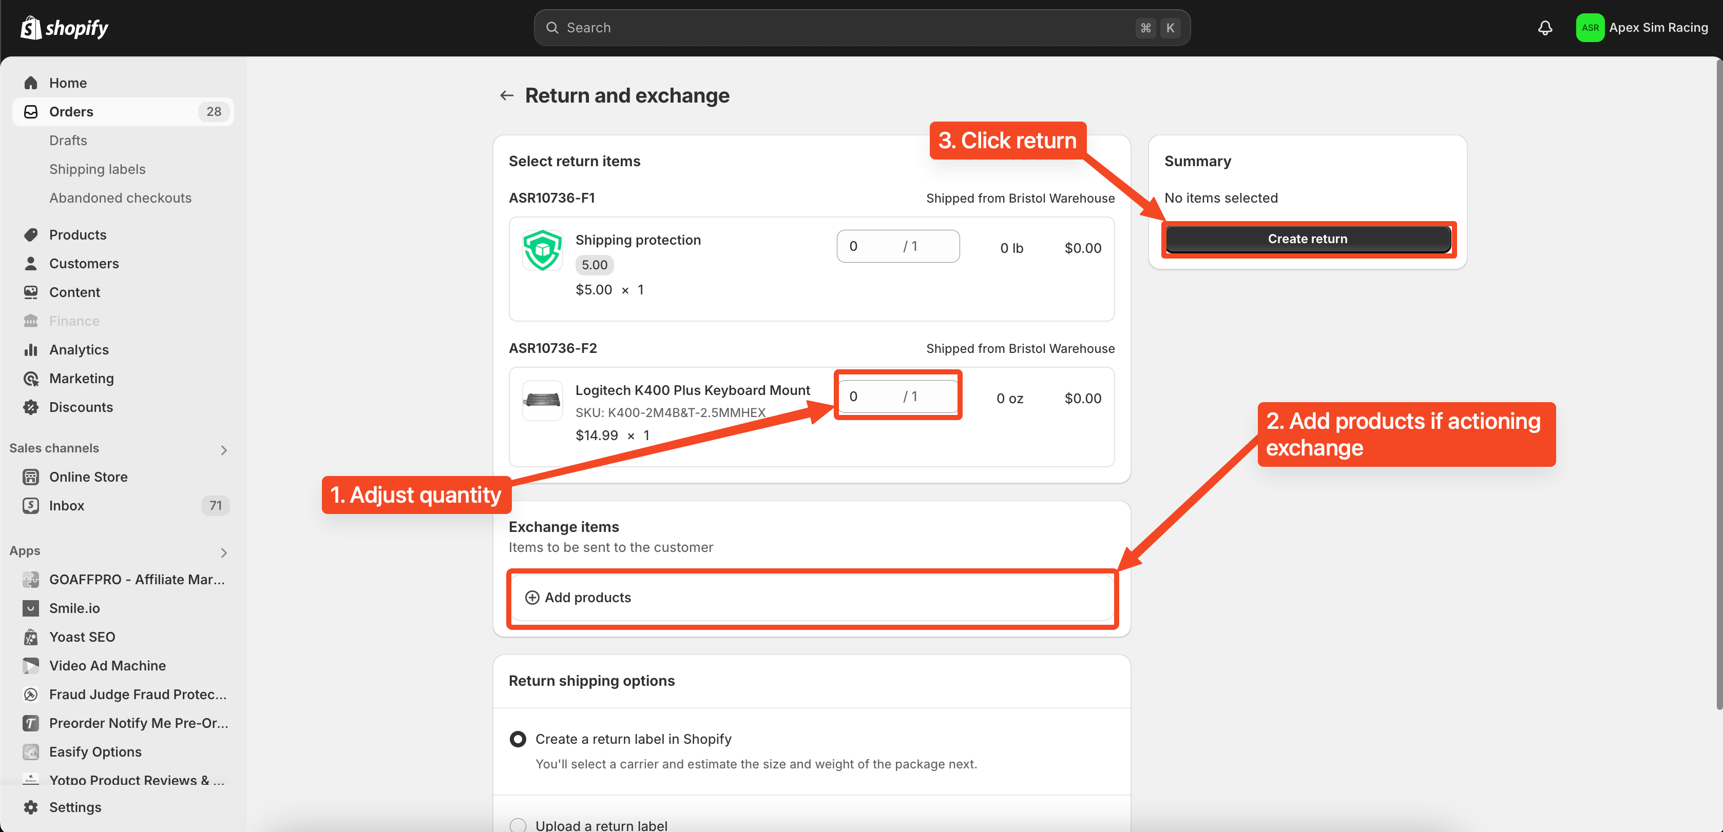This screenshot has width=1723, height=832.
Task: Click the Create return button
Action: tap(1307, 239)
